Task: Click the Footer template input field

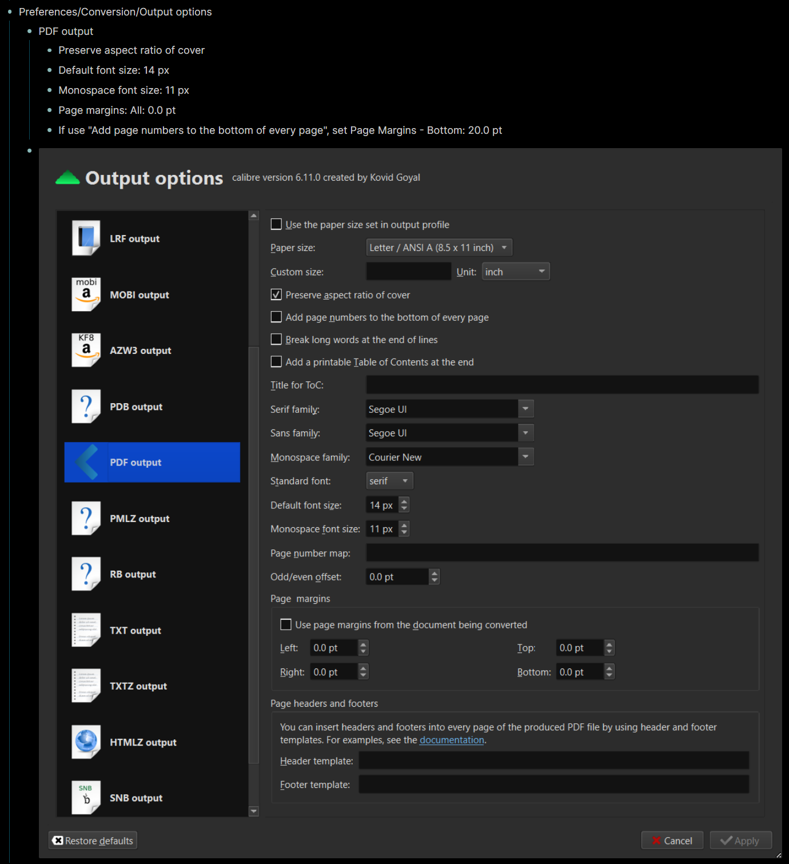Action: tap(553, 785)
